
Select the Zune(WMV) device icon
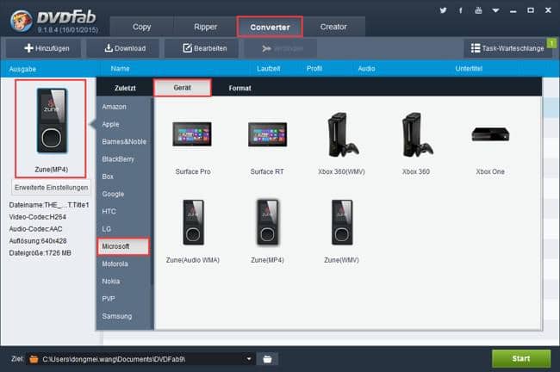coord(342,222)
